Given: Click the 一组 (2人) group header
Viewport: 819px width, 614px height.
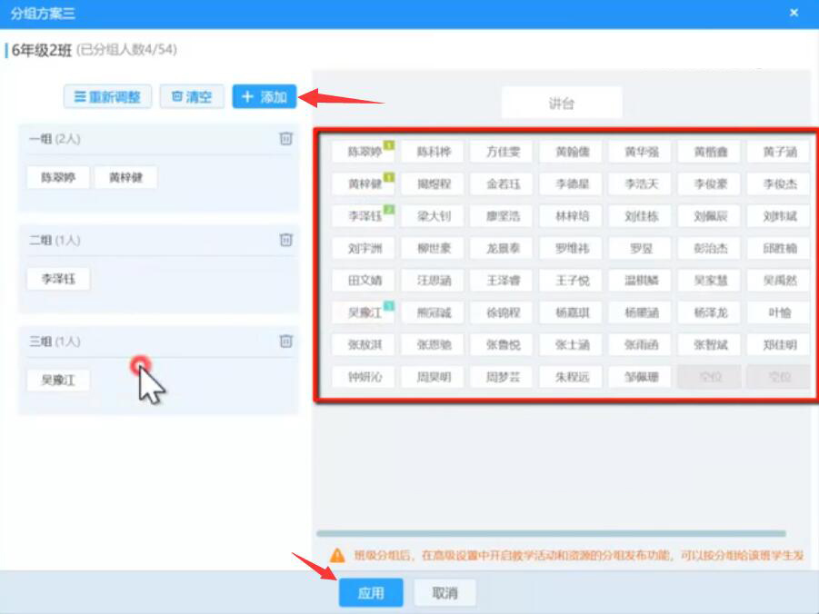Looking at the screenshot, I should (55, 139).
